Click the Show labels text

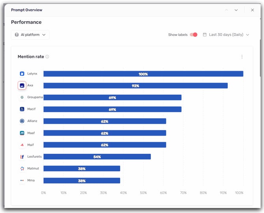tap(178, 35)
